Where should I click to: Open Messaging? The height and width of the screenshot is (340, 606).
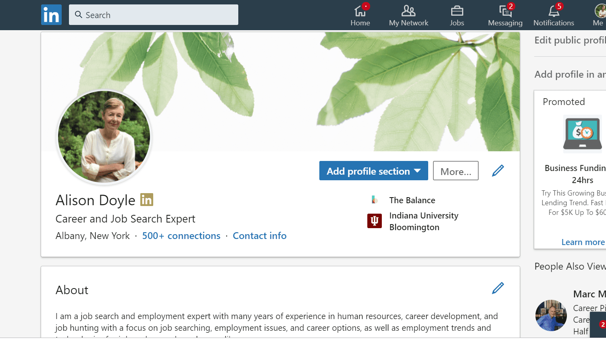pyautogui.click(x=505, y=15)
